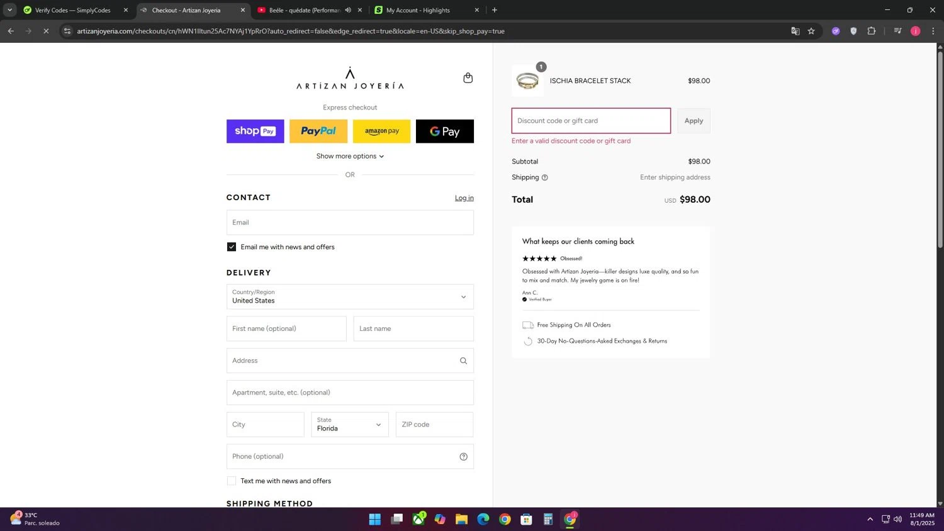Pay with Google Pay button
The width and height of the screenshot is (944, 531).
445,131
